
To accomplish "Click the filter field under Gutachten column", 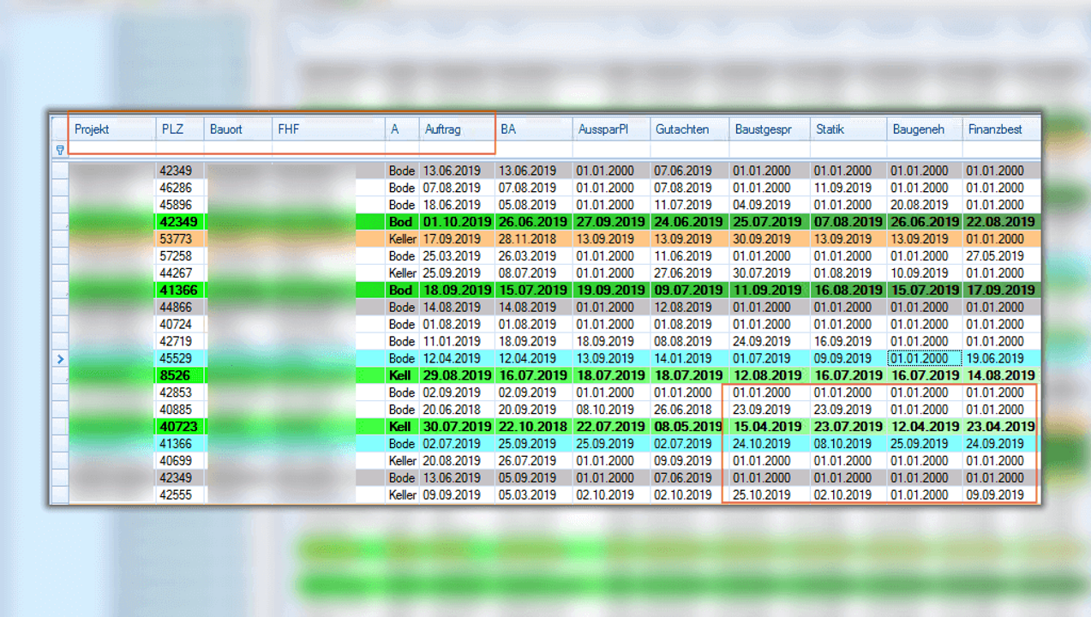I will pyautogui.click(x=688, y=150).
